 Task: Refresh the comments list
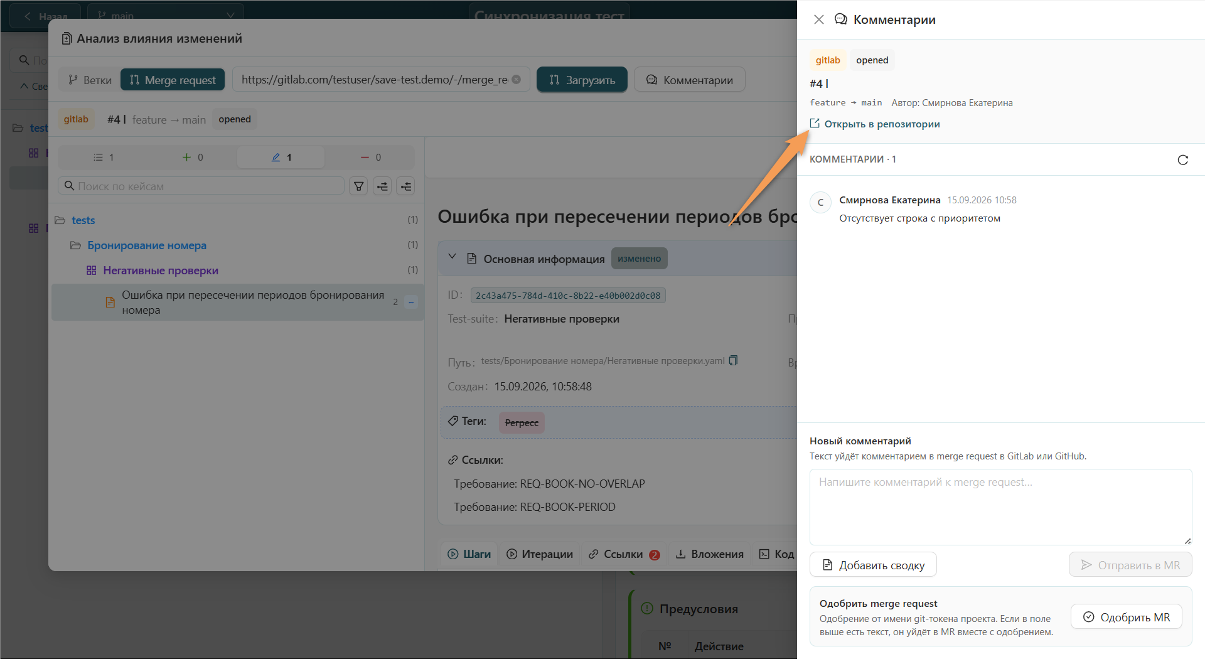[x=1182, y=160]
